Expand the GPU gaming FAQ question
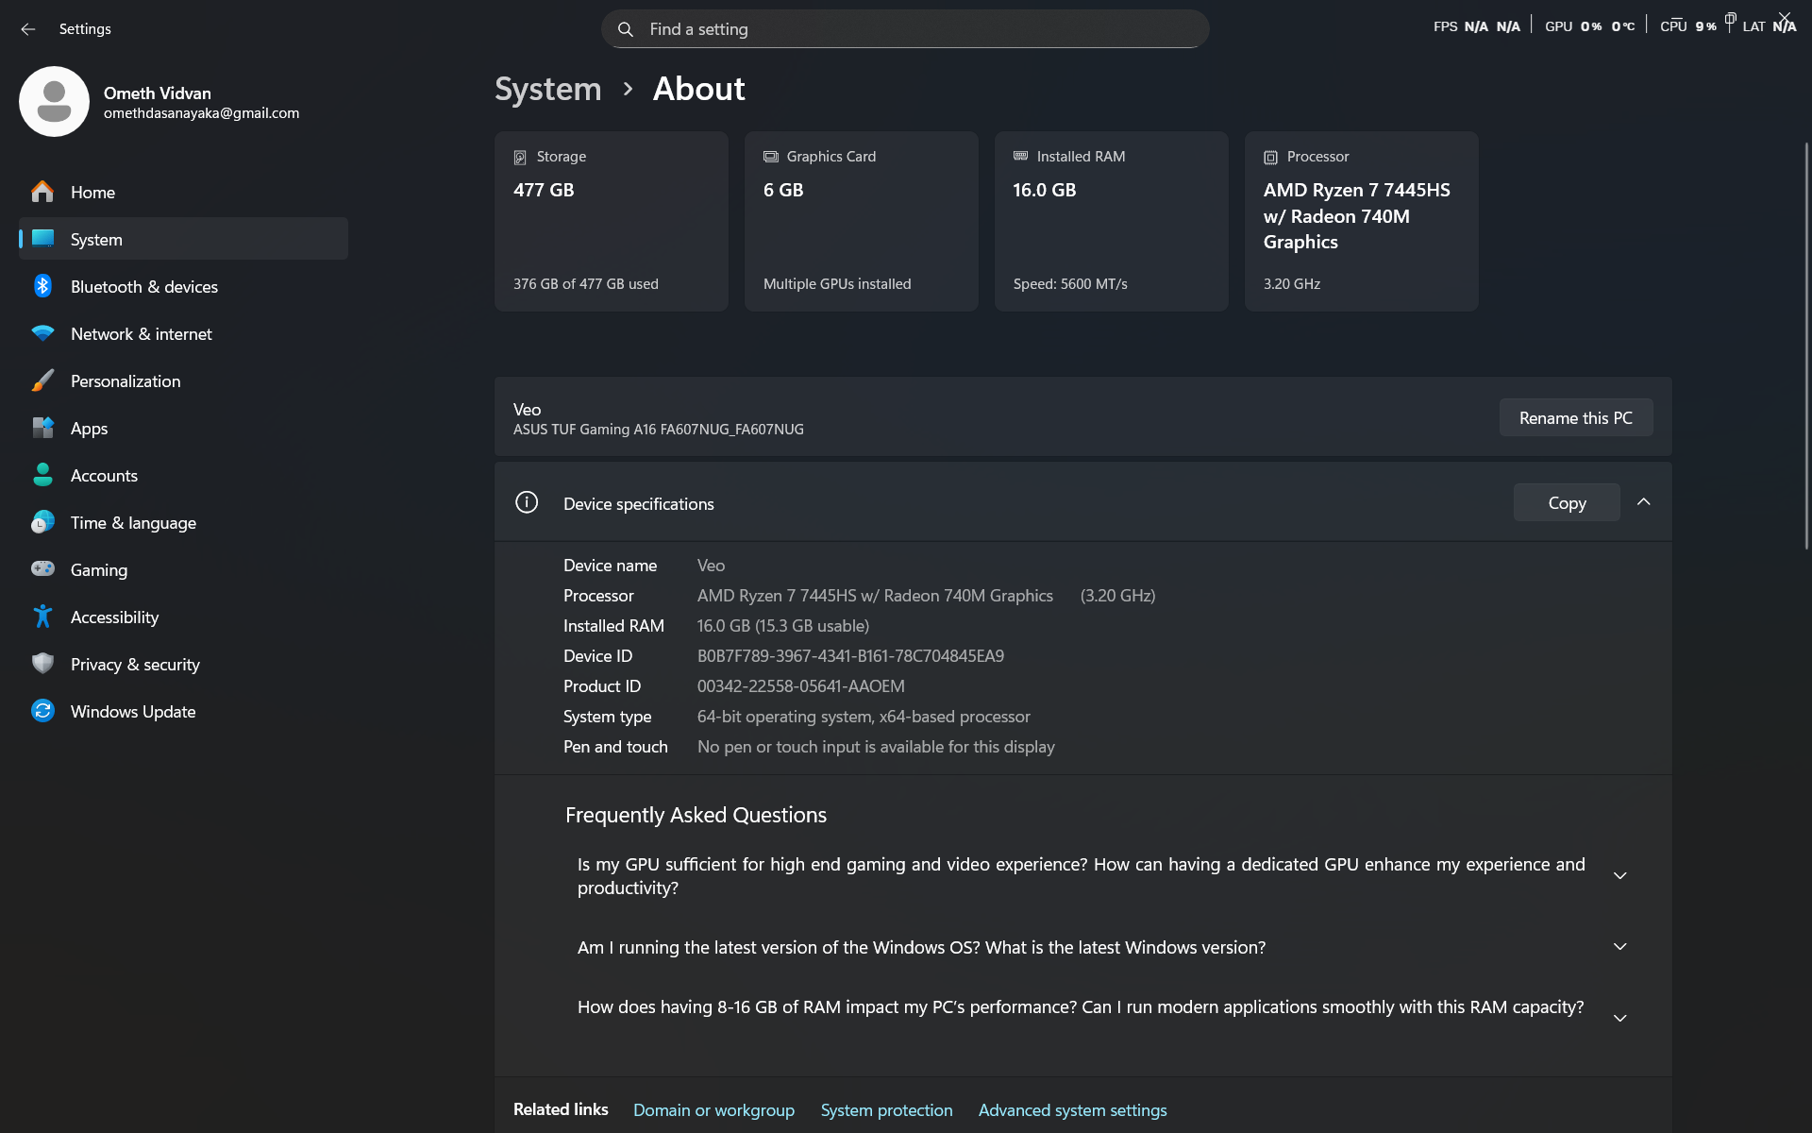This screenshot has height=1133, width=1812. 1619,876
